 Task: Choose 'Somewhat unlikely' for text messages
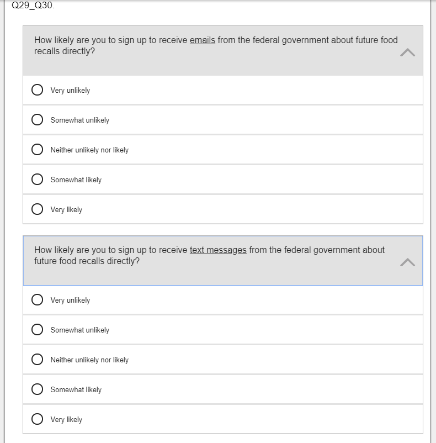[x=38, y=330]
